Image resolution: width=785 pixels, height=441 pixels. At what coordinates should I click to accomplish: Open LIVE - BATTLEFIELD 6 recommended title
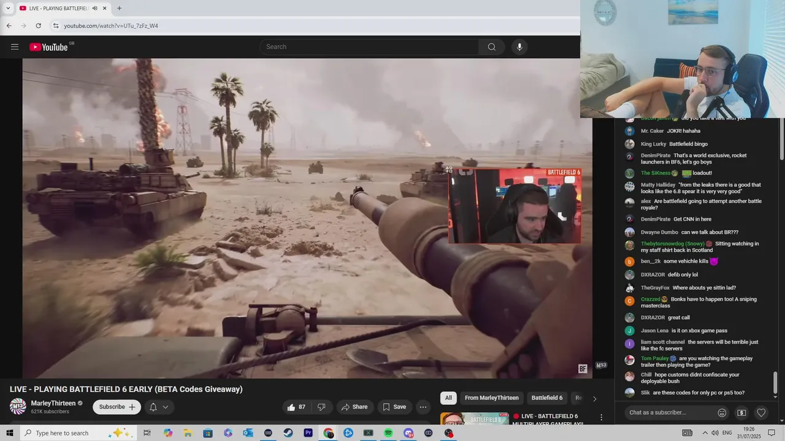click(547, 420)
